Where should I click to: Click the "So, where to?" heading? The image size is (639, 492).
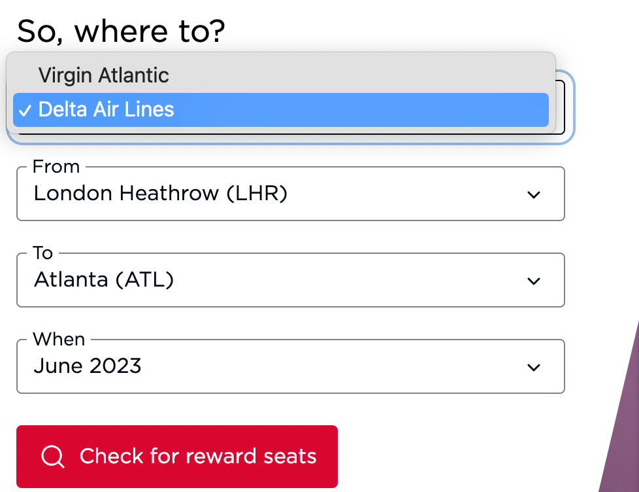coord(121,31)
